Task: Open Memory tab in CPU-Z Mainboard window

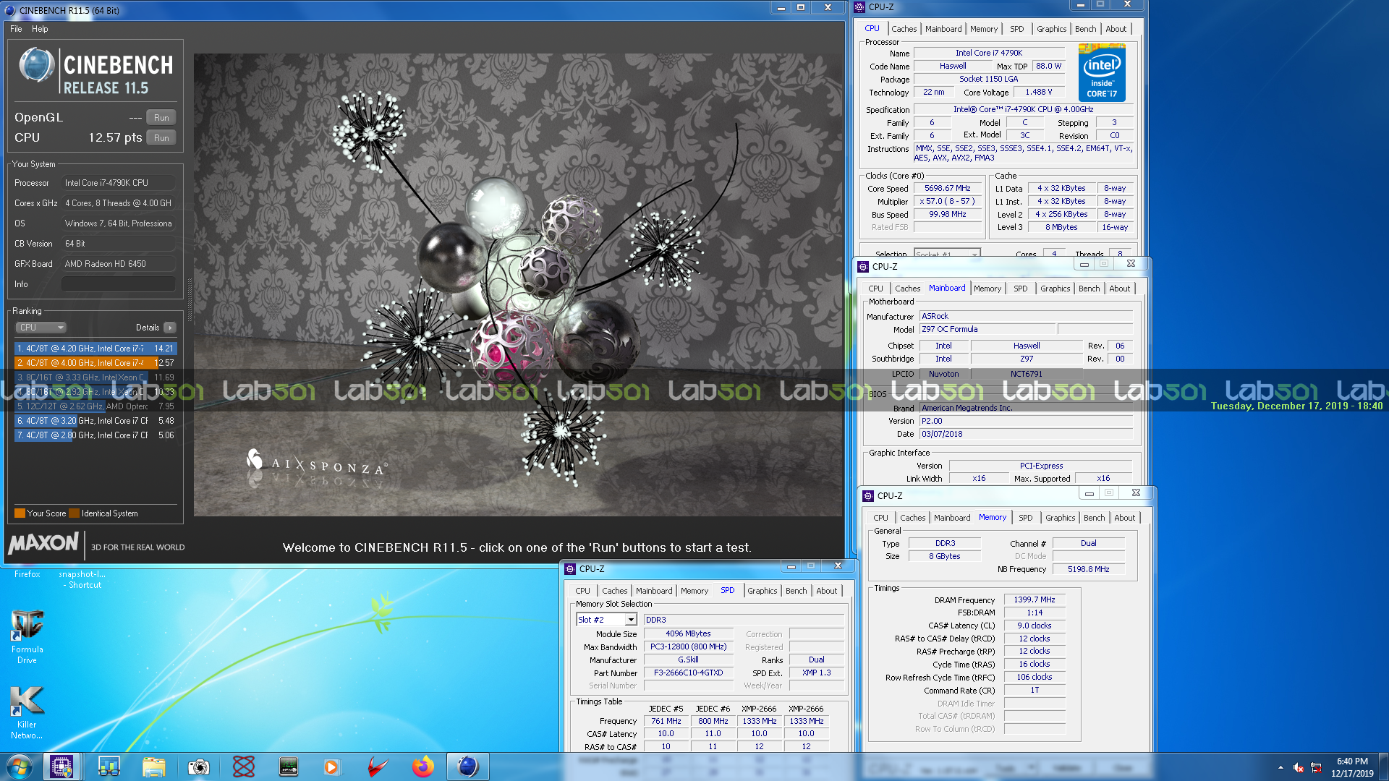Action: tap(987, 289)
